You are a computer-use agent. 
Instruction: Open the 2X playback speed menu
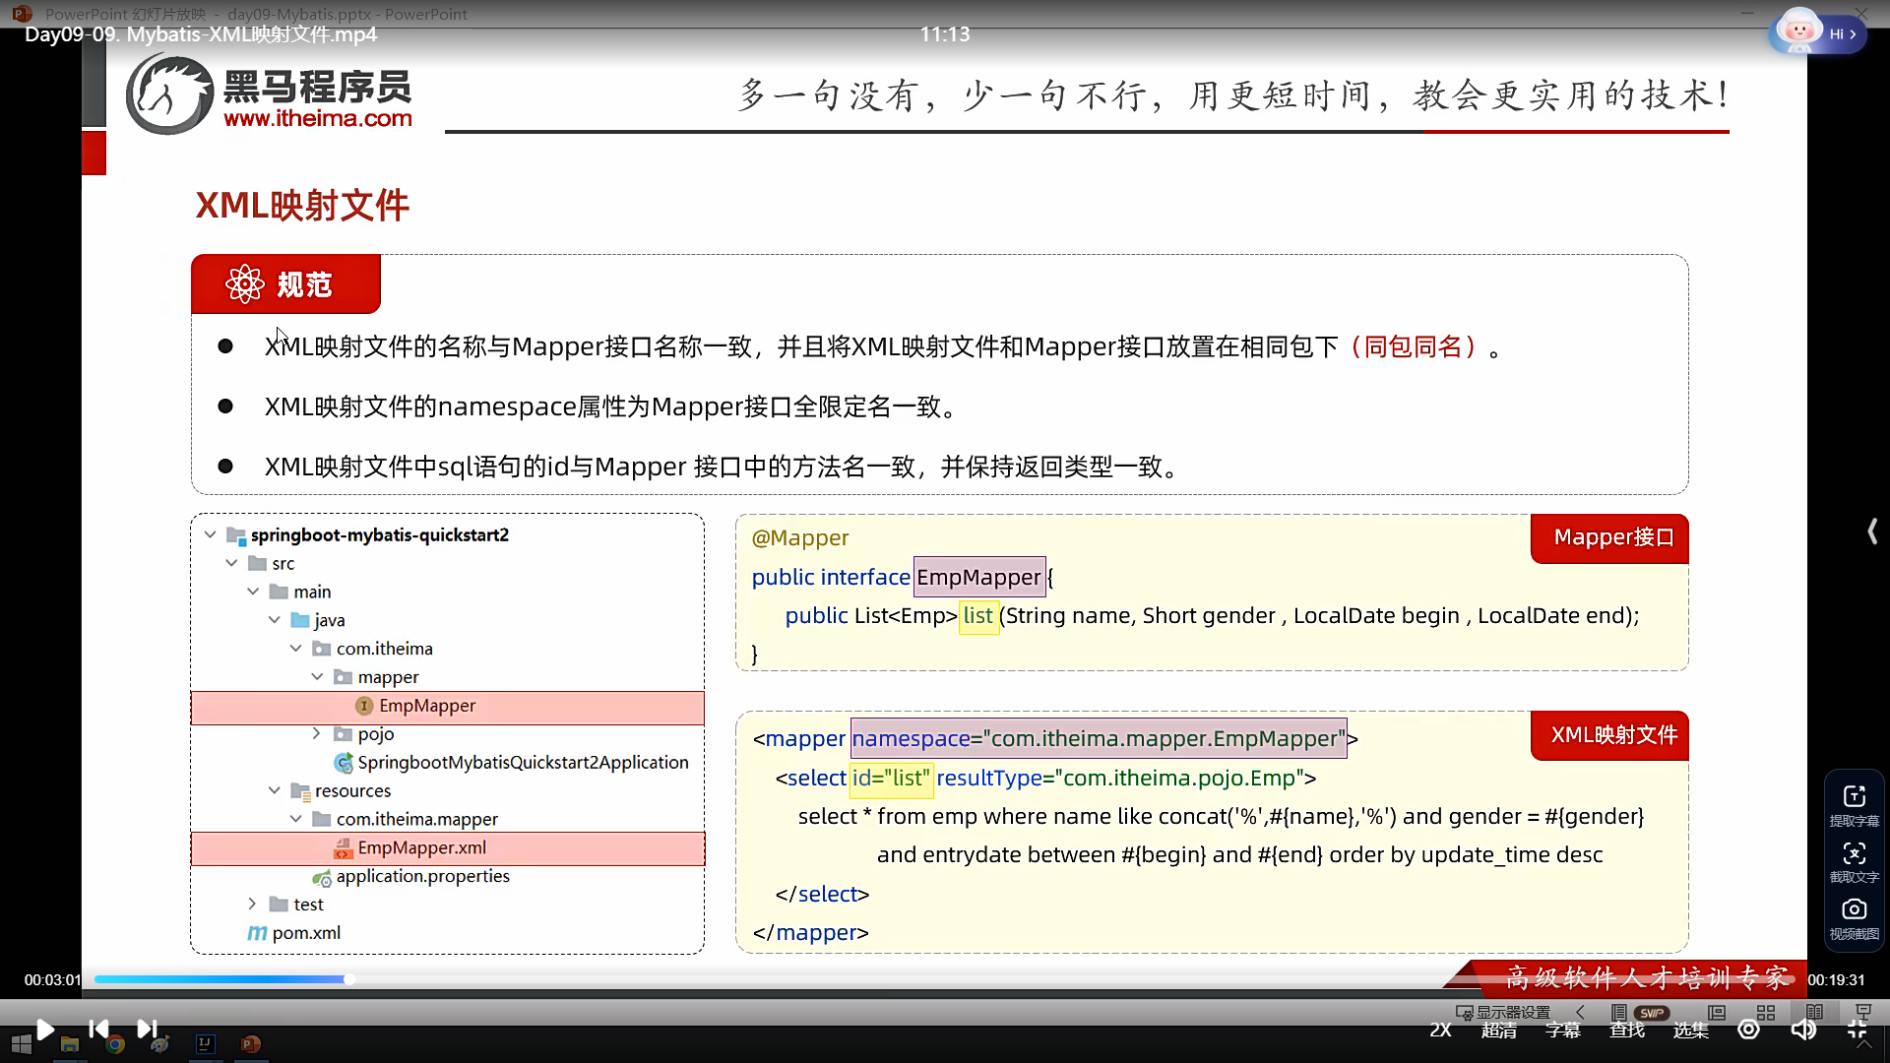(x=1440, y=1031)
